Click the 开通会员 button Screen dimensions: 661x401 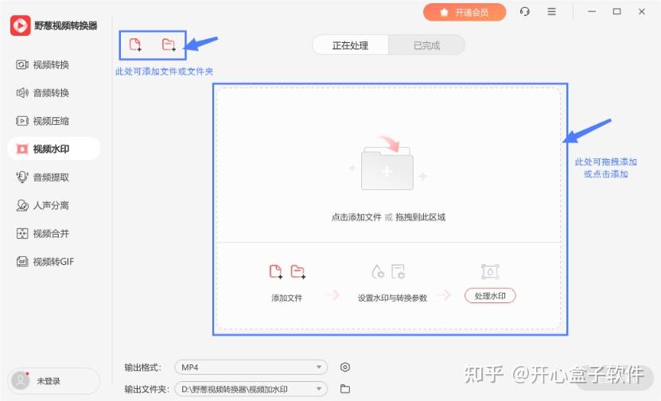pos(465,12)
